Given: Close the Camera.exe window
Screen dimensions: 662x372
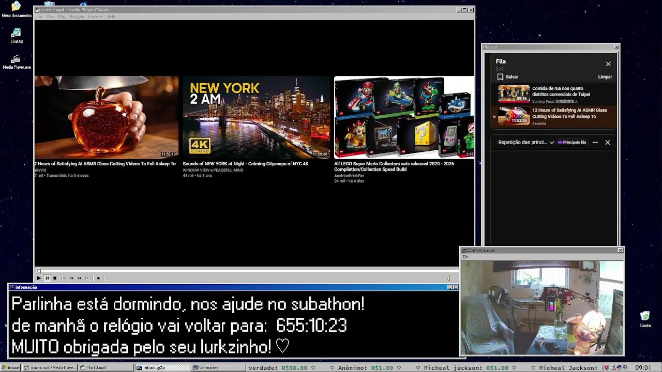Looking at the screenshot, I should click(x=621, y=251).
